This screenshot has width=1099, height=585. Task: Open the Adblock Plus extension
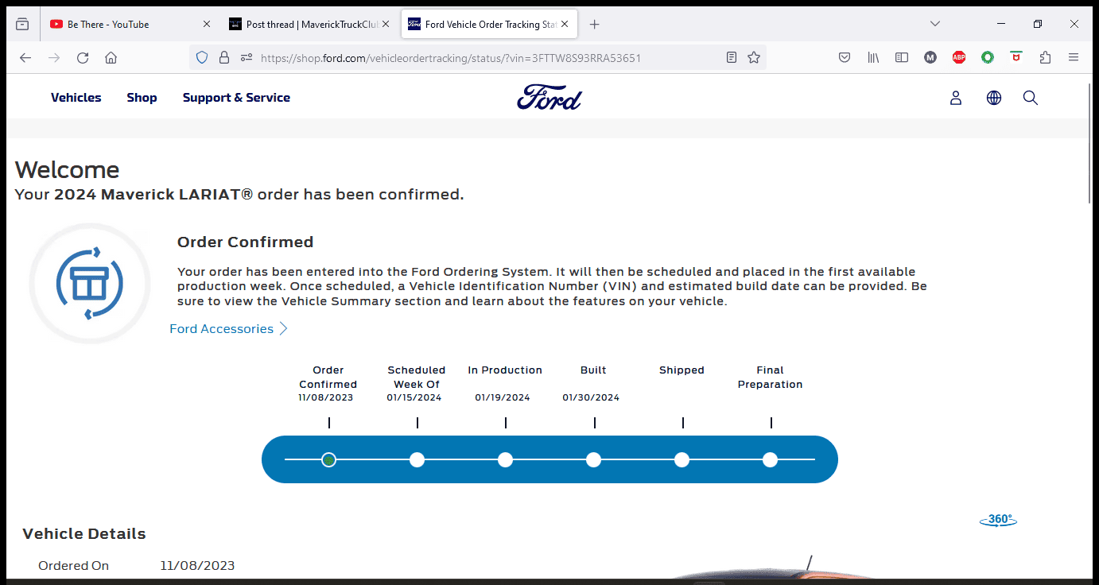[x=959, y=57]
